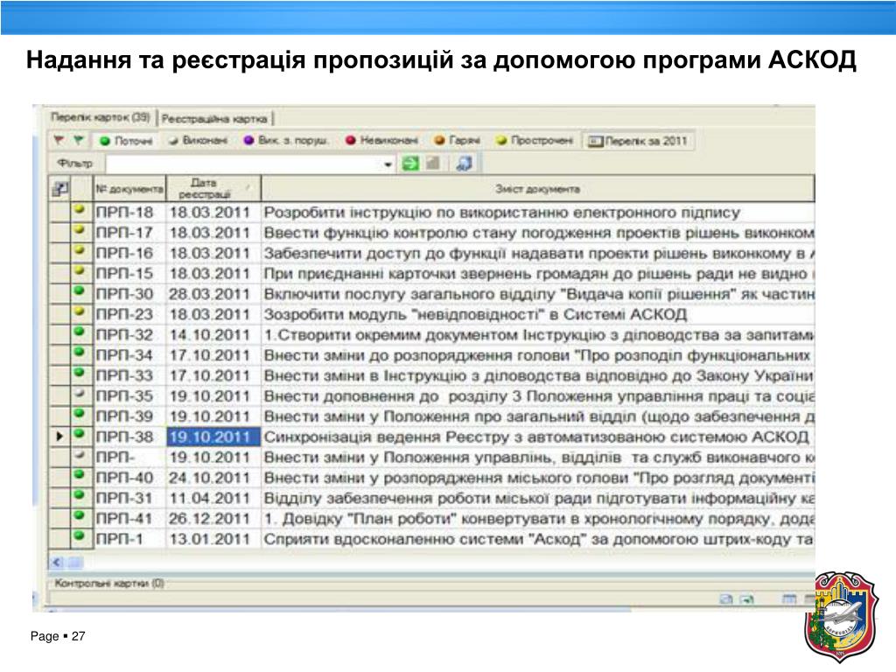896x672 pixels.
Task: Click the current-row arrow marker beside ПРП-38
Action: pyautogui.click(x=59, y=437)
